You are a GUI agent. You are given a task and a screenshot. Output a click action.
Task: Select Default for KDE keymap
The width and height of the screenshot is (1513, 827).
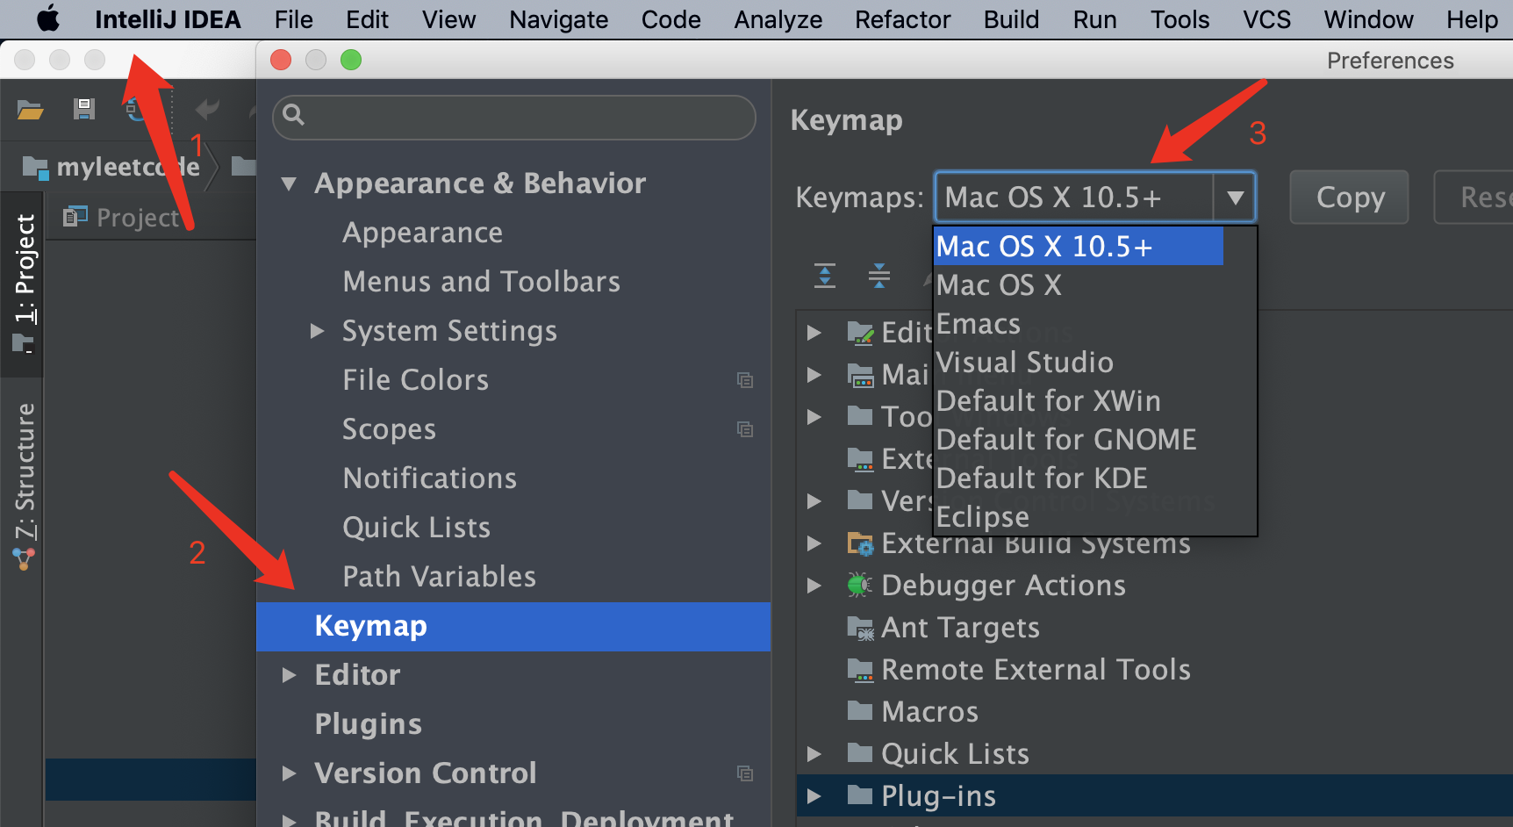1095,478
